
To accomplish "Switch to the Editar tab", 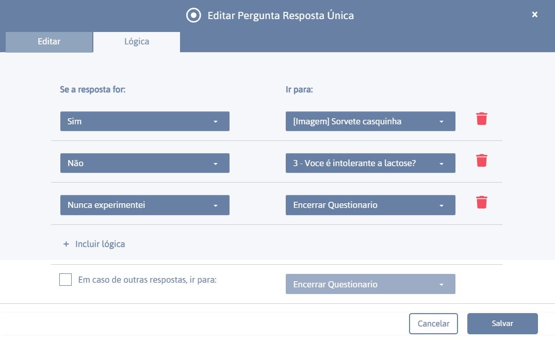I will click(x=49, y=42).
